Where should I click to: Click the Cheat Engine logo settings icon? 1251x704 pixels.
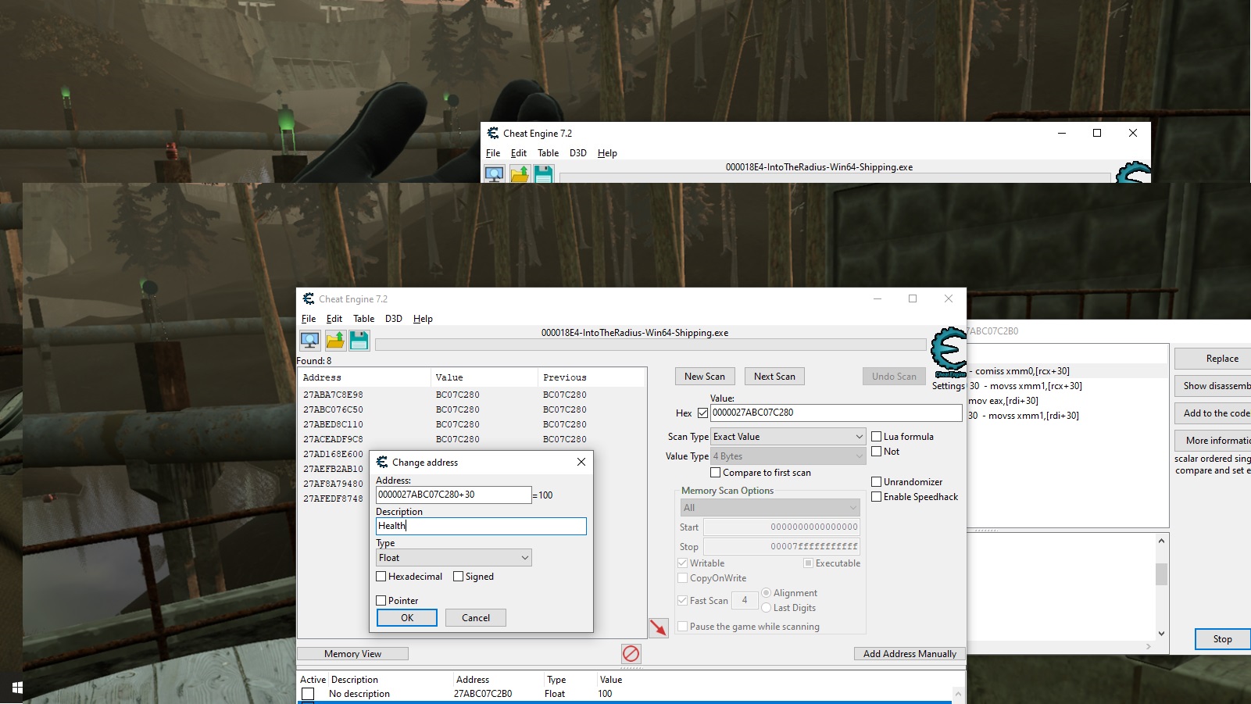(x=949, y=352)
